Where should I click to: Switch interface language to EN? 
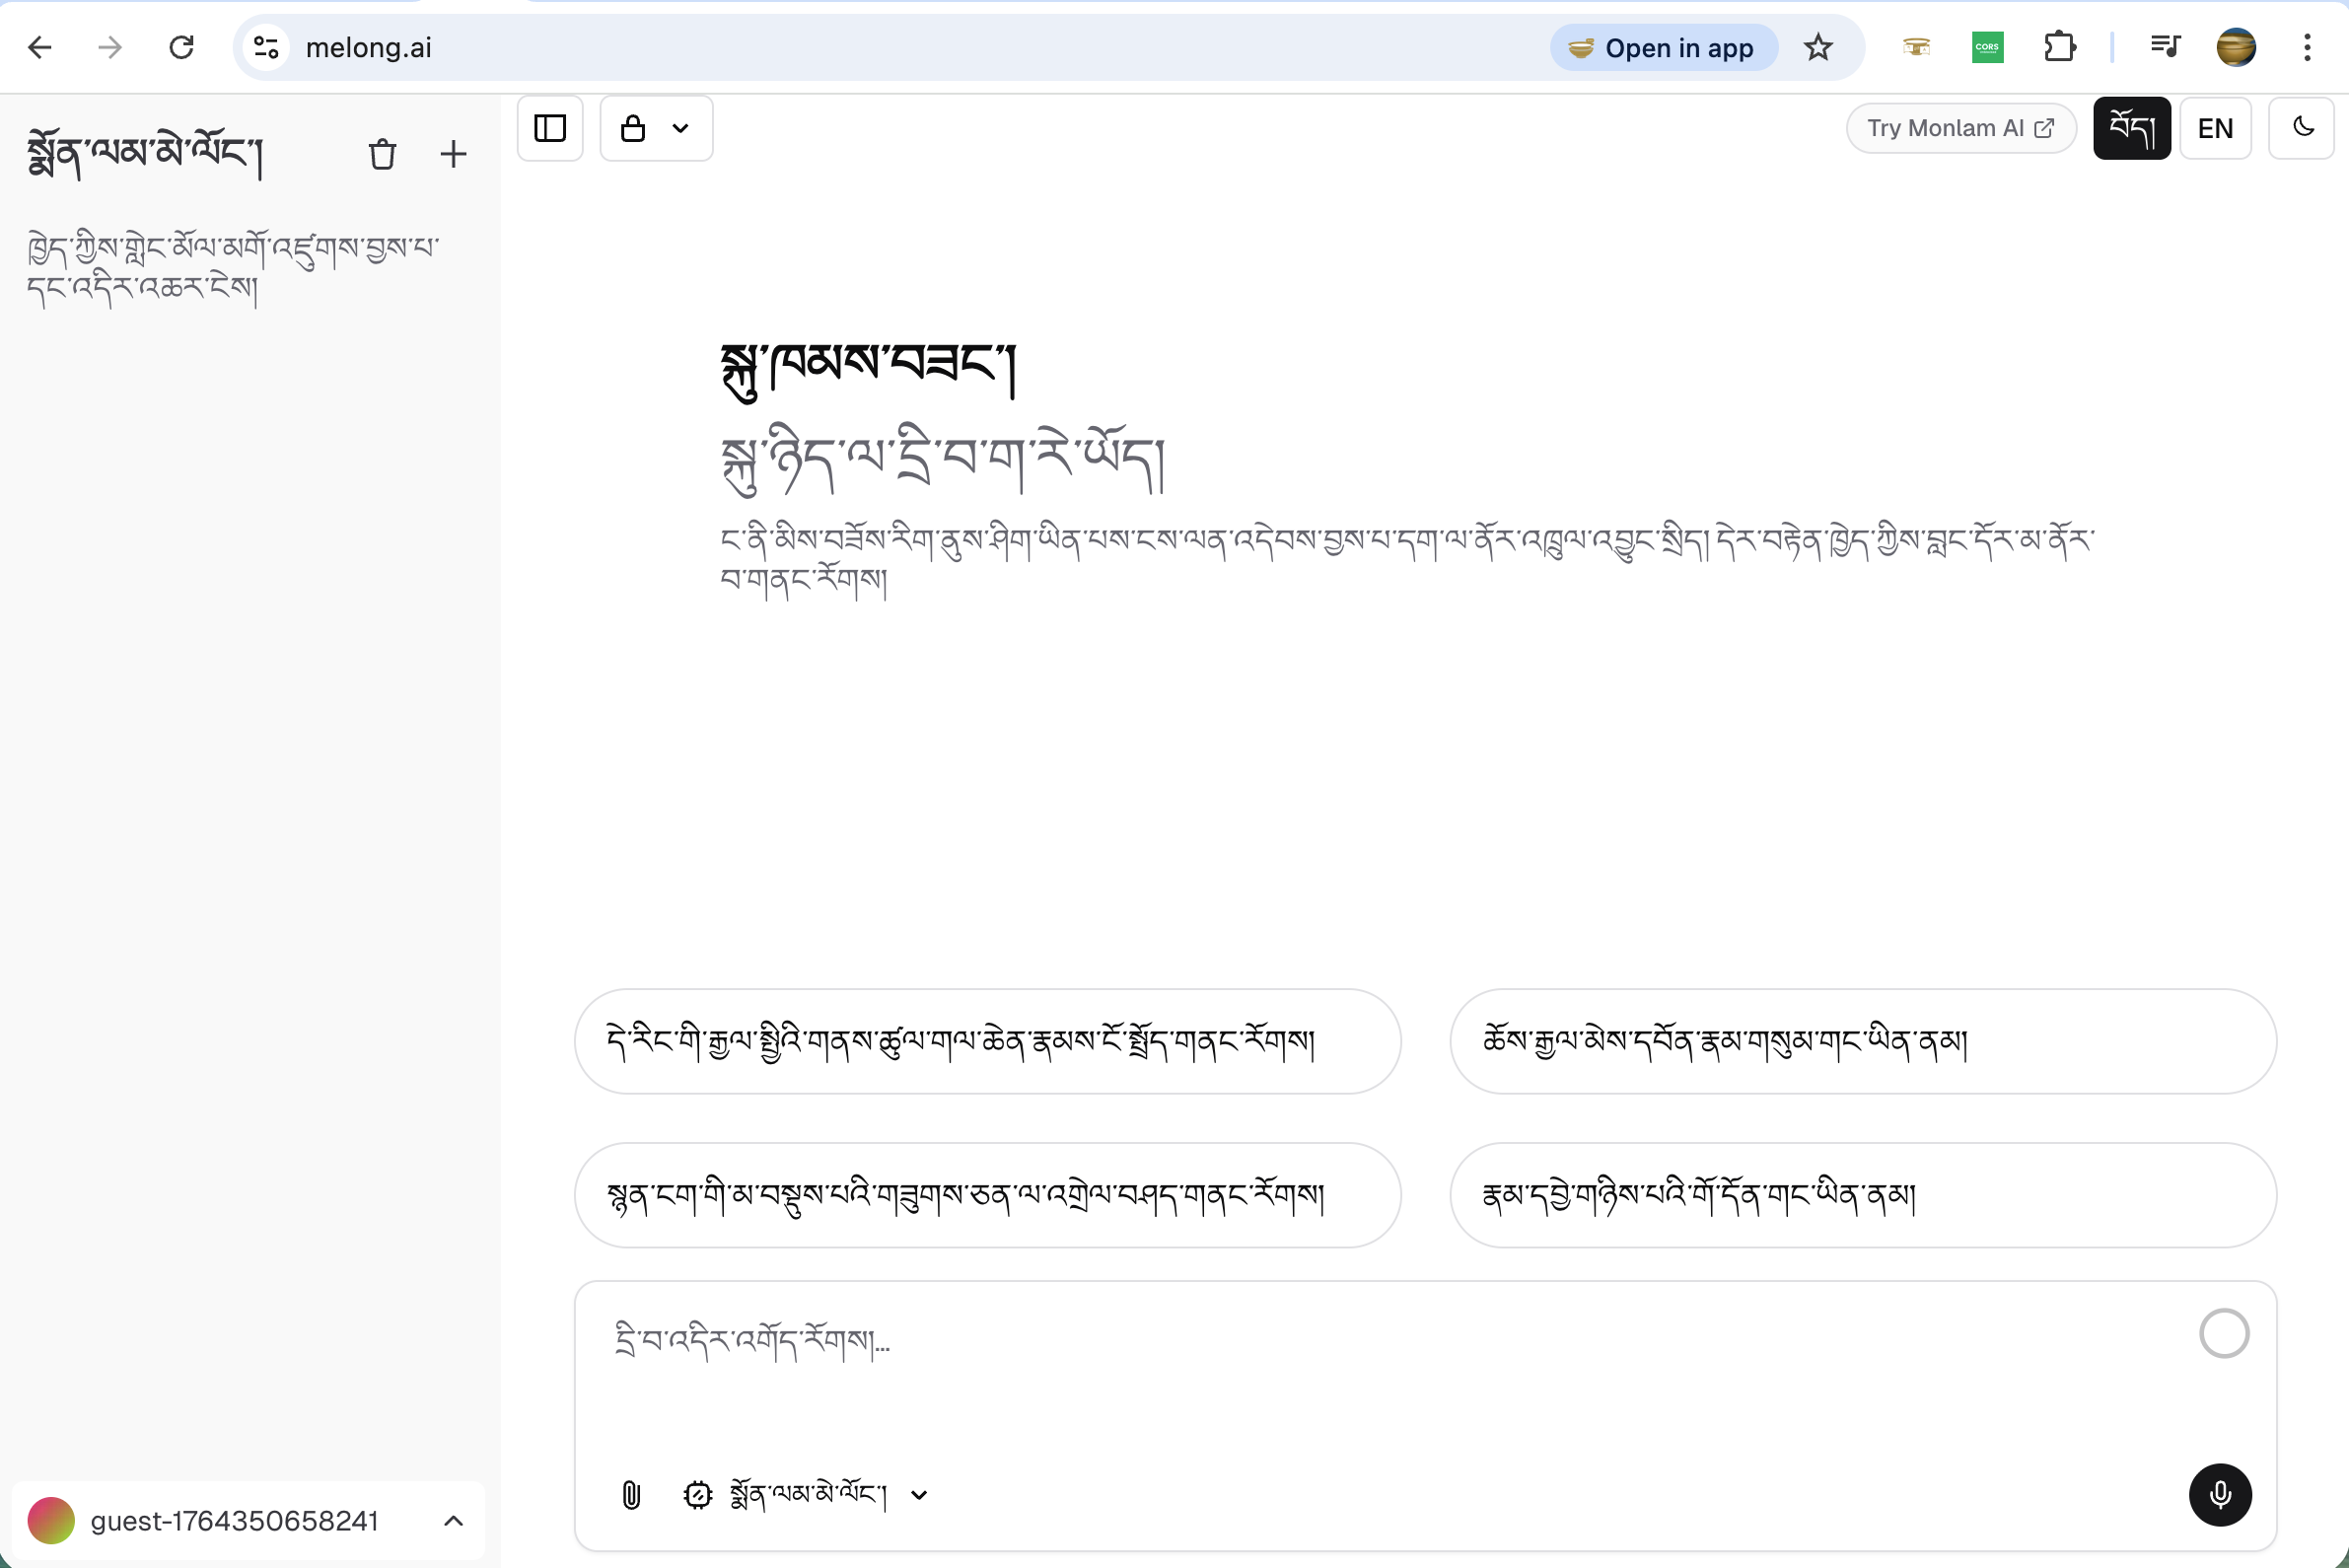click(x=2215, y=128)
